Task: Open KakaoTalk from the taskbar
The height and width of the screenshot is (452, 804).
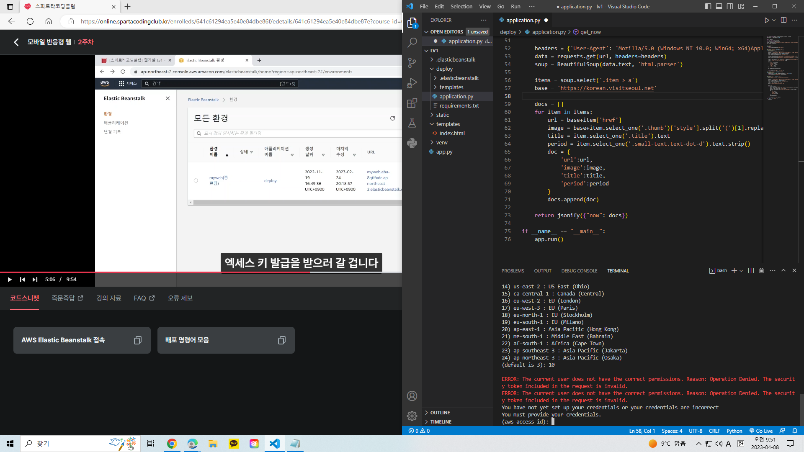Action: pyautogui.click(x=234, y=444)
